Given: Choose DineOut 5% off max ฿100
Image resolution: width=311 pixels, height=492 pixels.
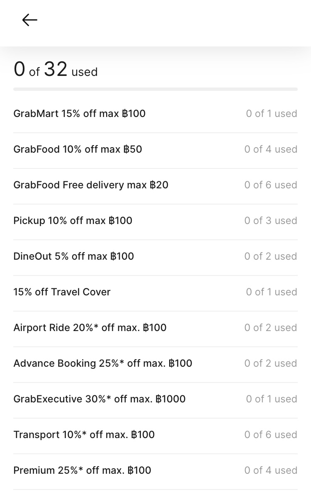Looking at the screenshot, I should [74, 256].
